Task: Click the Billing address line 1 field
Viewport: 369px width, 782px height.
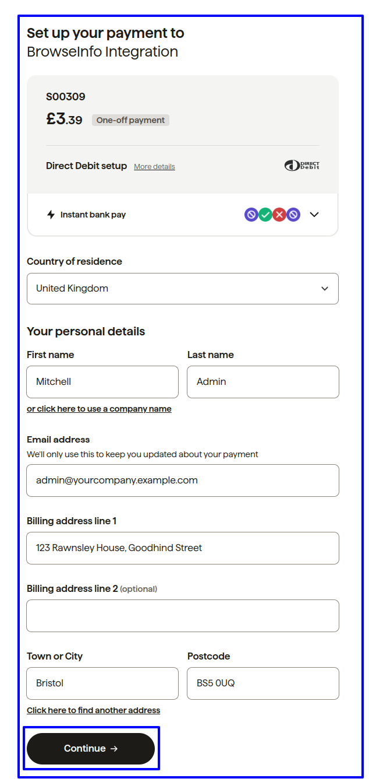Action: 183,548
